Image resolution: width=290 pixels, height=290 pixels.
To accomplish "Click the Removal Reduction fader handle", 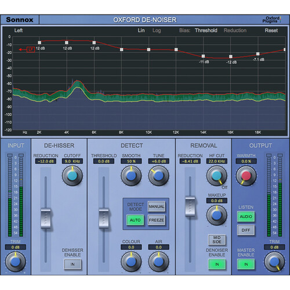I will [190, 206].
